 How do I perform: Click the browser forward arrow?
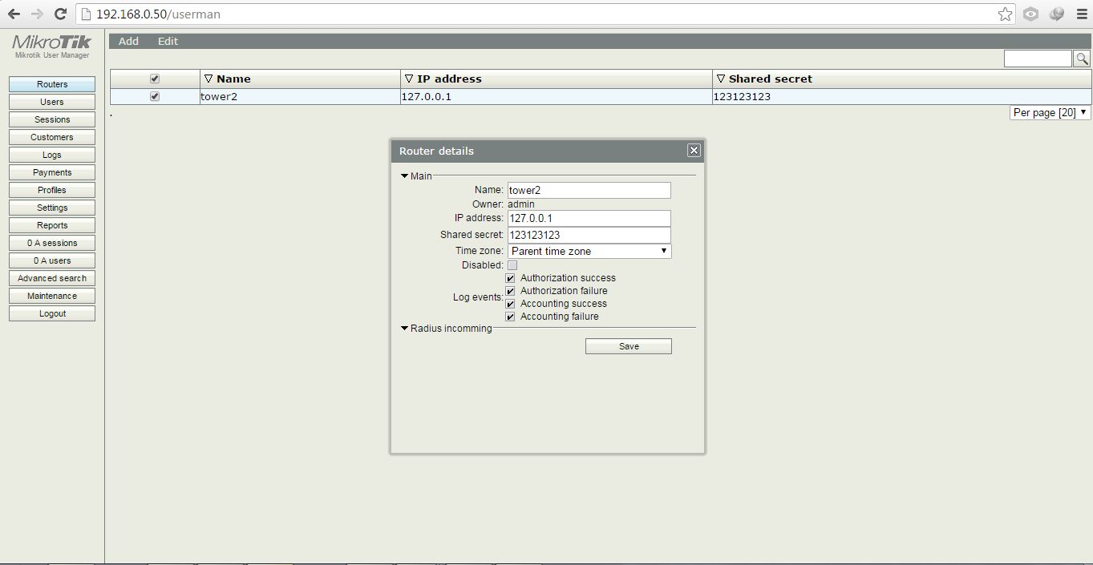[x=37, y=14]
